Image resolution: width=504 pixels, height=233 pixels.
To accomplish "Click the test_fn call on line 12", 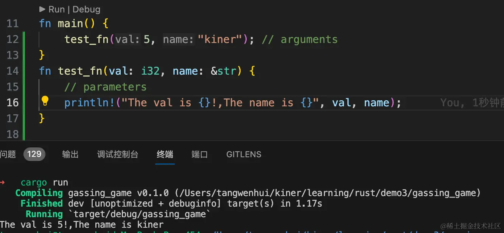I will tap(87, 40).
